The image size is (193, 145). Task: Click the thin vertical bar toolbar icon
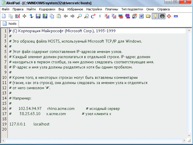click(100, 16)
